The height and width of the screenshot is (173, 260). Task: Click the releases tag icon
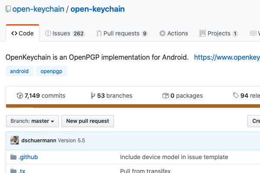point(236,96)
